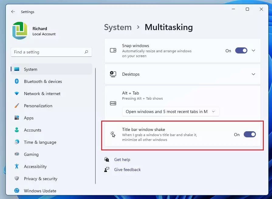The image size is (272, 199).
Task: Open the Alt + Tab shows dropdown
Action: click(x=171, y=112)
